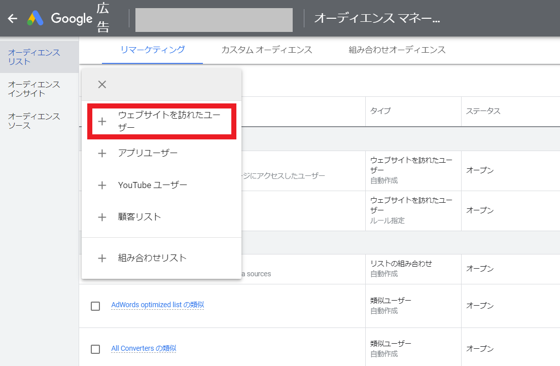
Task: Open オーディエンス リスト in sidebar
Action: click(x=39, y=57)
